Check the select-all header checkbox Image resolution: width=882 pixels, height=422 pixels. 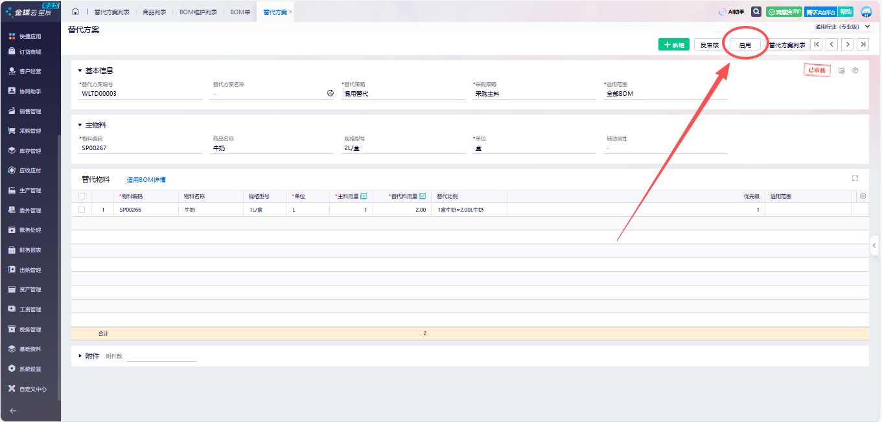82,196
